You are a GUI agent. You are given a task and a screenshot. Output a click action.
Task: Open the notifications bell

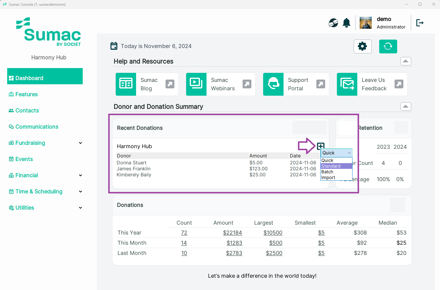point(346,23)
